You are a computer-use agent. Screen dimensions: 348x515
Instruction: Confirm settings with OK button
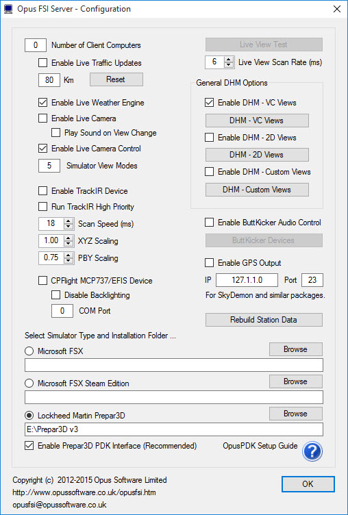[x=308, y=483]
